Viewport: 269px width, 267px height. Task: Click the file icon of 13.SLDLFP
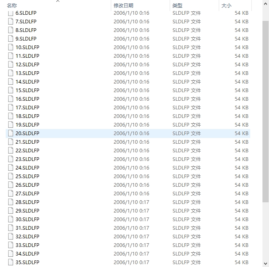[x=11, y=73]
